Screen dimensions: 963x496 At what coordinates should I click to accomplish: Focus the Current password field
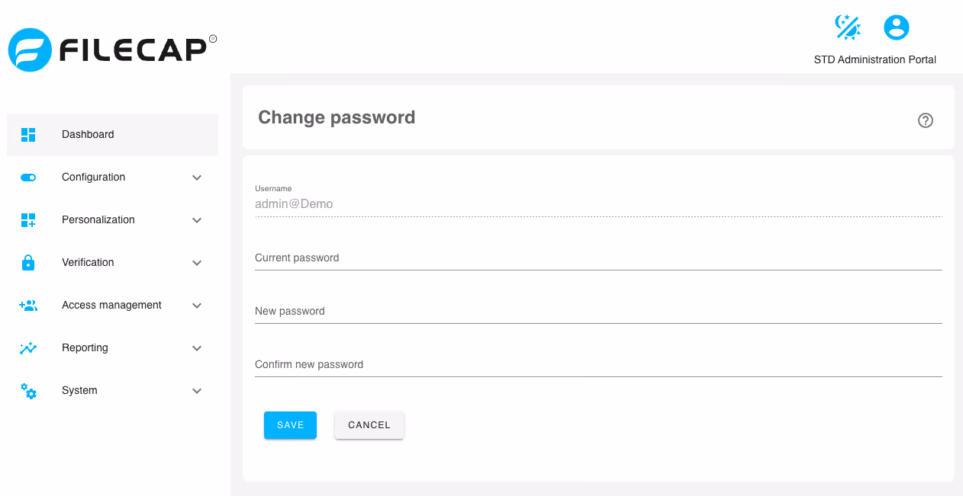(x=598, y=258)
